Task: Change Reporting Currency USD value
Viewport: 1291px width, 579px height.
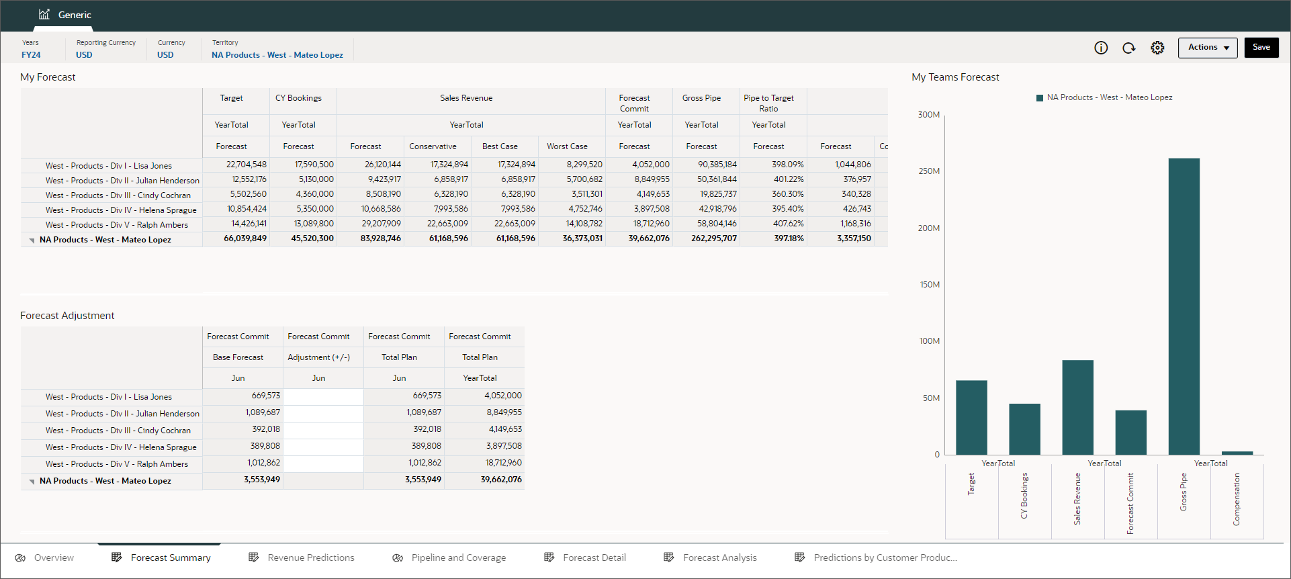Action: (x=84, y=55)
